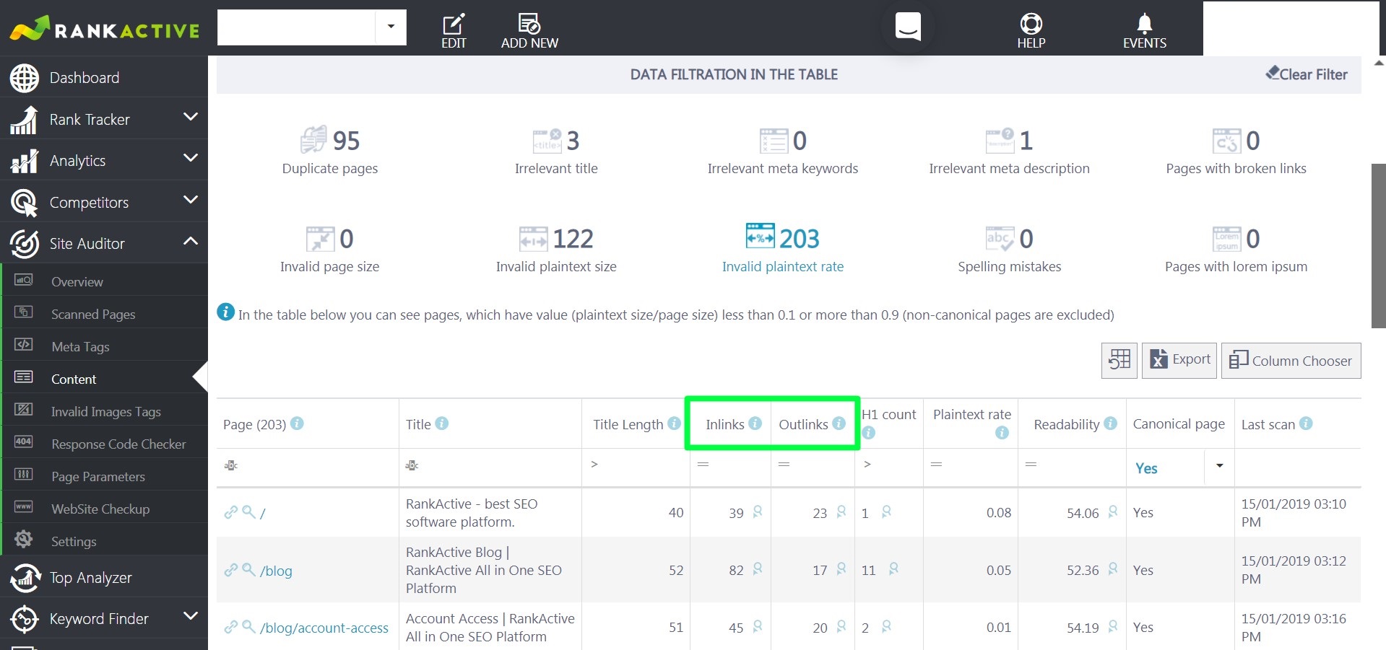Click the Invalid plaintext size filter icon
The width and height of the screenshot is (1386, 650).
534,238
